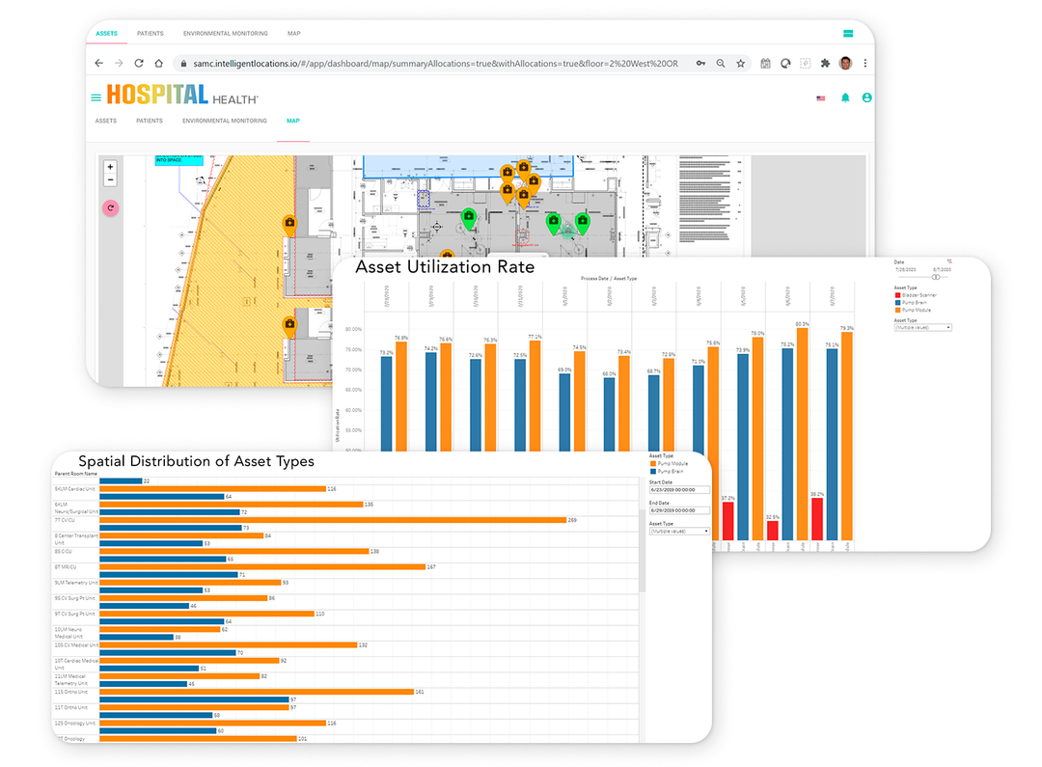This screenshot has height=767, width=1042.
Task: Click the Asset Utilization Rate title
Action: pyautogui.click(x=446, y=267)
